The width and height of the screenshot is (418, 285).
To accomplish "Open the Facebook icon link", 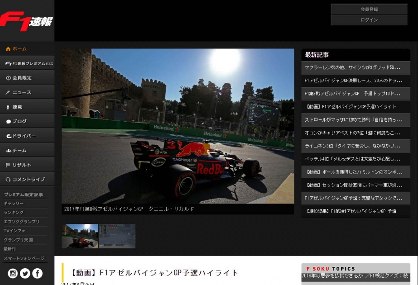I will [37, 273].
